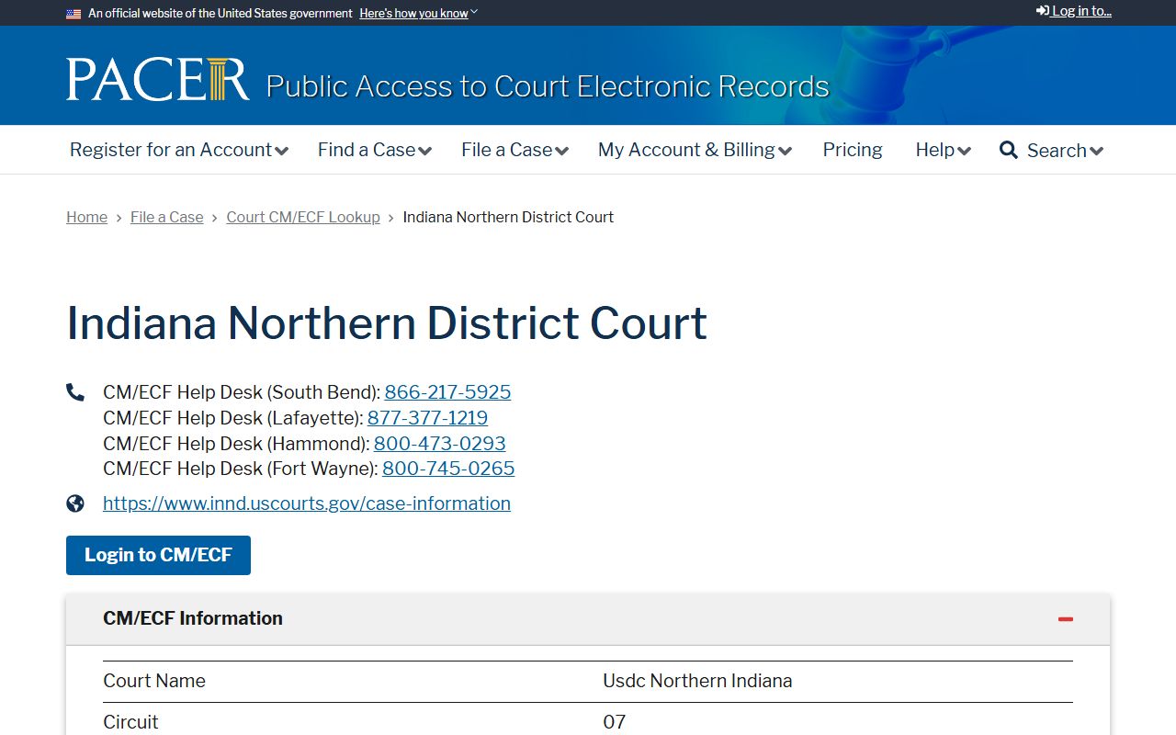The image size is (1176, 735).
Task: Open My Account & Billing menu
Action: (695, 150)
